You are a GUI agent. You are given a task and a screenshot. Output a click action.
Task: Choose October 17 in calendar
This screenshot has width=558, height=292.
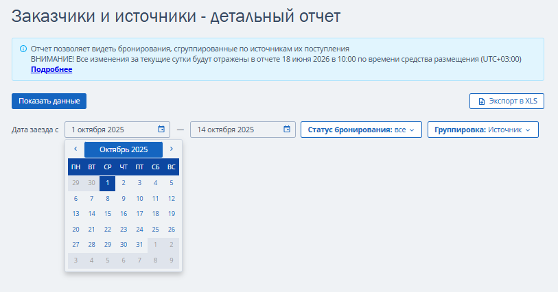(139, 214)
